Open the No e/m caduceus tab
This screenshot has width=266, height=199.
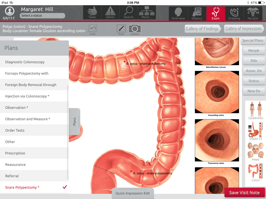click(253, 13)
